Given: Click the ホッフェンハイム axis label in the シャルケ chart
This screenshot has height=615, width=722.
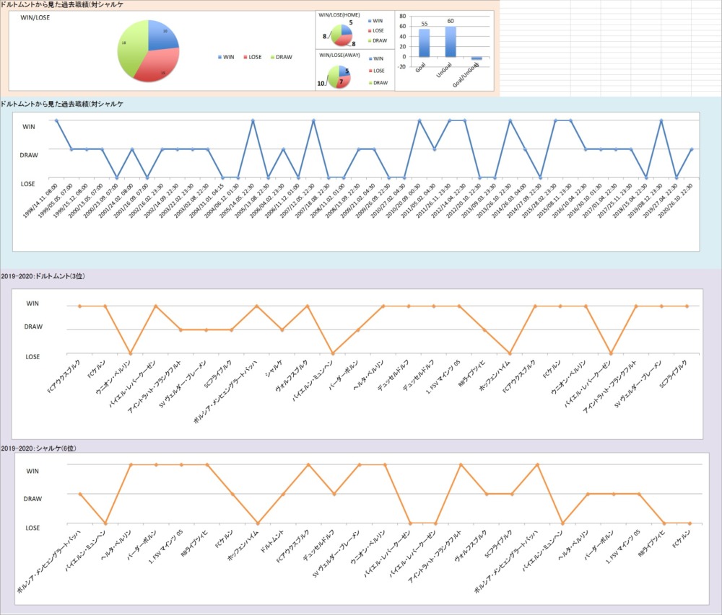Looking at the screenshot, I should (243, 546).
